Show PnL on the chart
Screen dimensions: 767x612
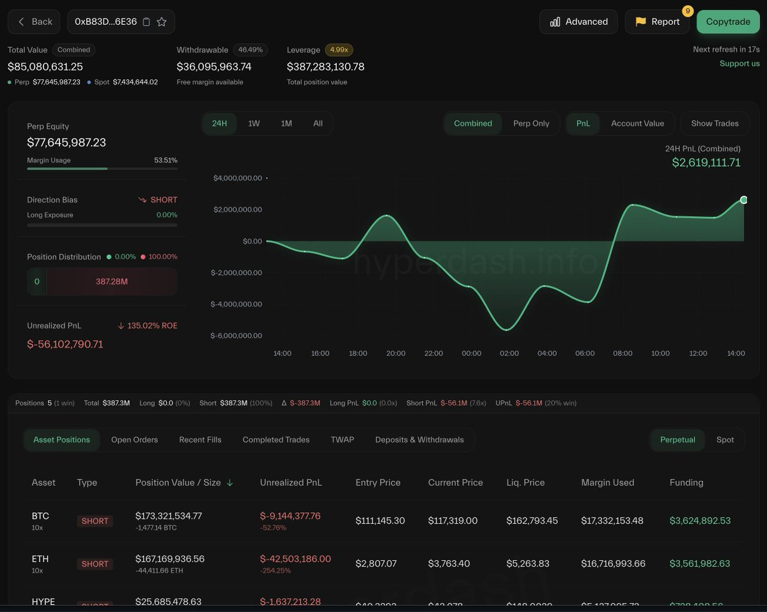[583, 123]
